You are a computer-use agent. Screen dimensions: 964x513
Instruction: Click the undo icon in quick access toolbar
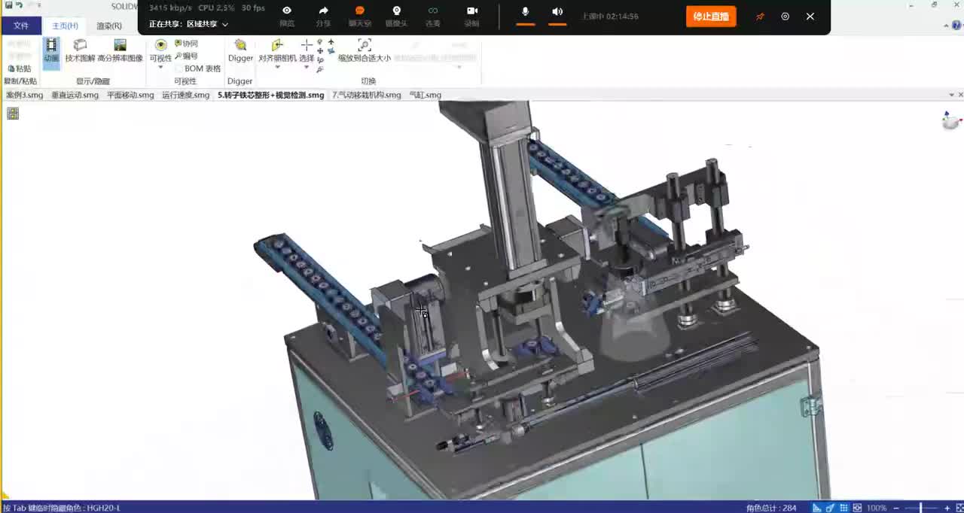point(19,5)
